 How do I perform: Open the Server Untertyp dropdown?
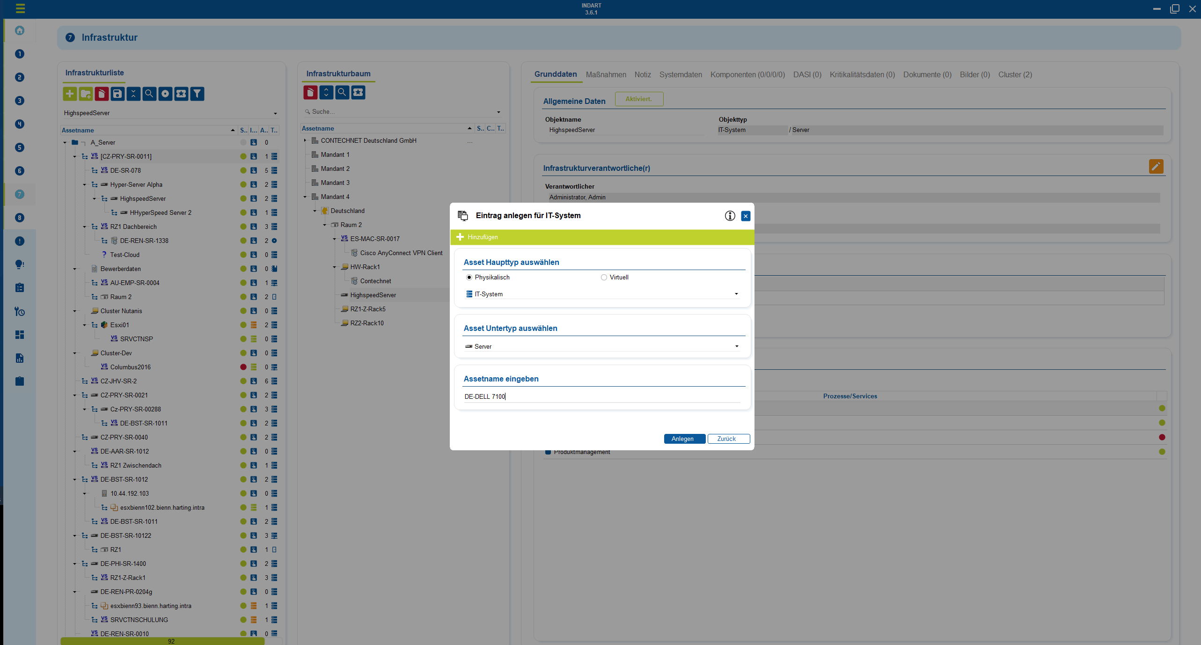pos(736,346)
